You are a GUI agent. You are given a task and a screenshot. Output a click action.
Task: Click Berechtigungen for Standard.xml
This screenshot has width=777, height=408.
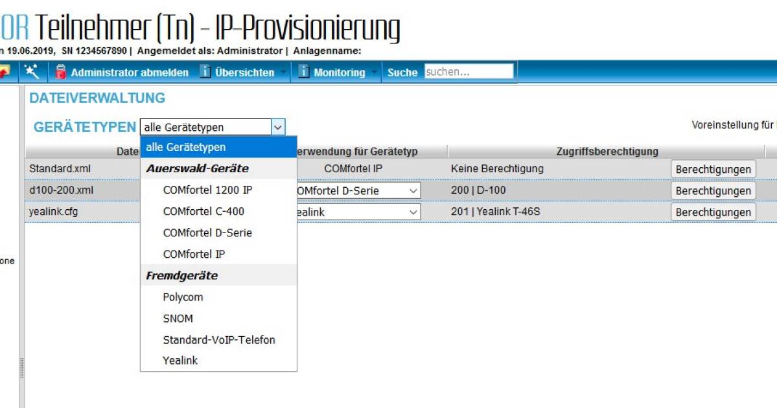coord(713,168)
